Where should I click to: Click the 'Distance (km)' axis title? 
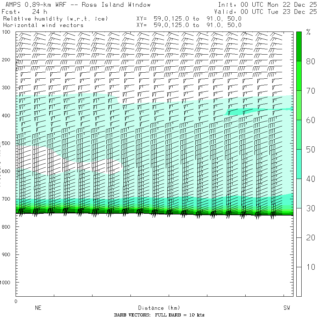[159, 308]
